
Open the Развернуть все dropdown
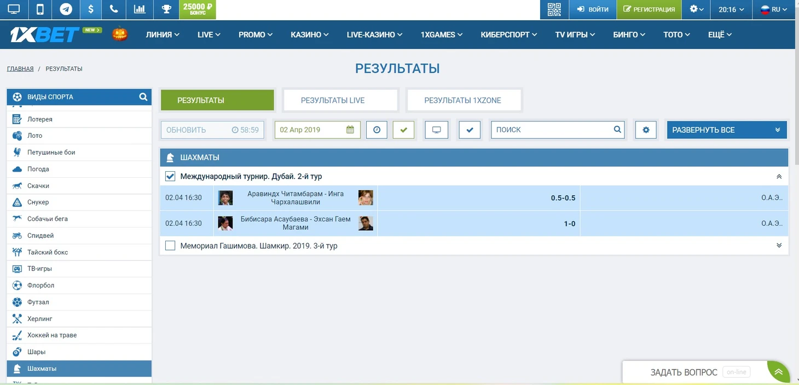726,130
